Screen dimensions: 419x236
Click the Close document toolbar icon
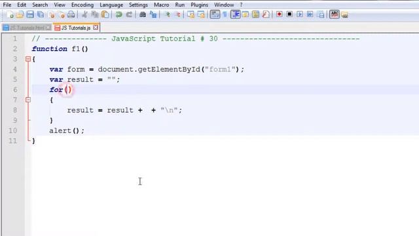click(x=51, y=14)
